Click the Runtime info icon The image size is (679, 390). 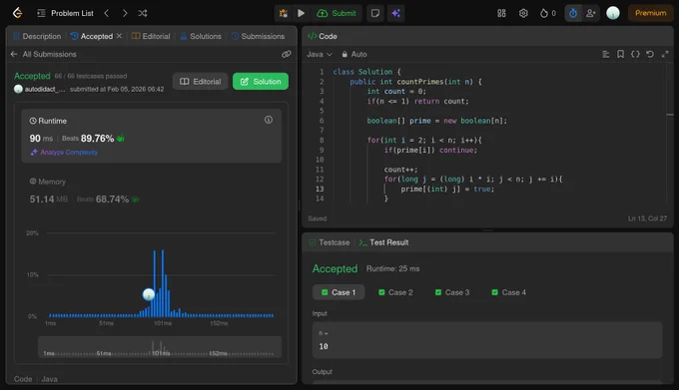tap(269, 120)
